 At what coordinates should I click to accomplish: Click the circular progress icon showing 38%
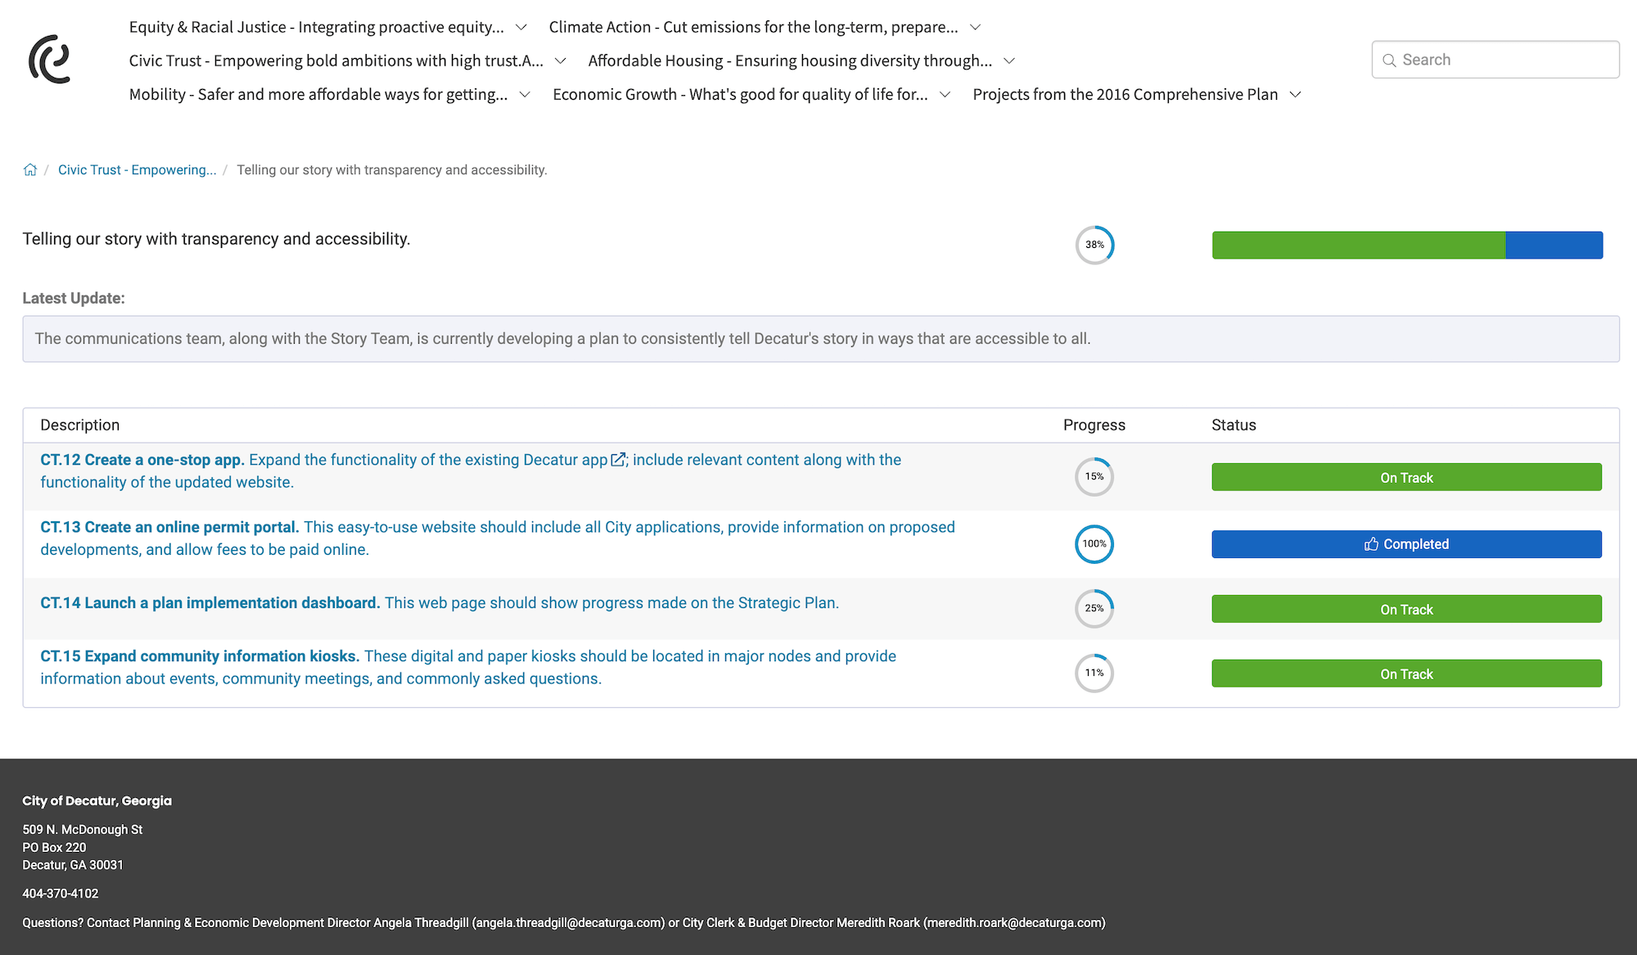pyautogui.click(x=1094, y=245)
